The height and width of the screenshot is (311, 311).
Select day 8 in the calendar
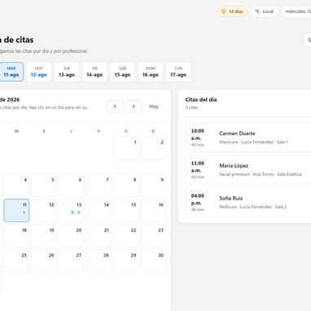click(x=126, y=185)
